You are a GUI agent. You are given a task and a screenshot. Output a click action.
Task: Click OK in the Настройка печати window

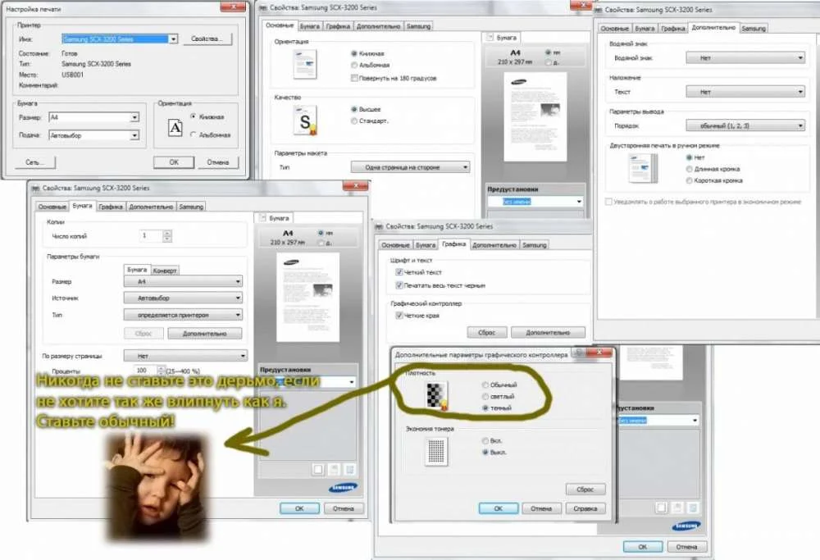pos(174,162)
